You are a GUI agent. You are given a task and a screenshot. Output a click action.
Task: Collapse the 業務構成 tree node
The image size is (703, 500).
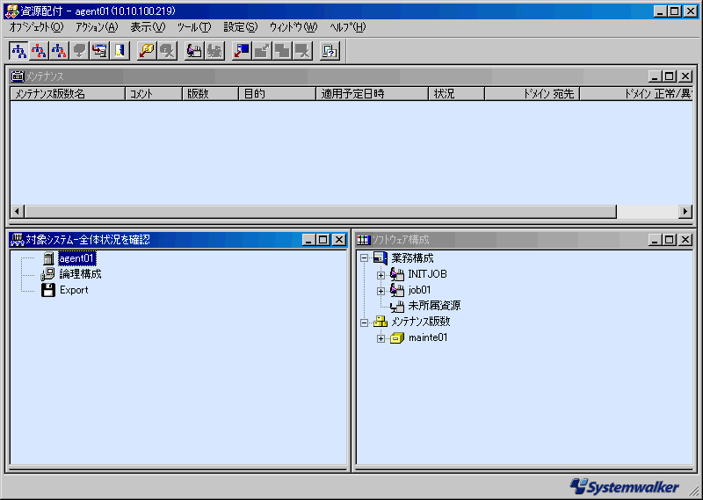click(364, 258)
